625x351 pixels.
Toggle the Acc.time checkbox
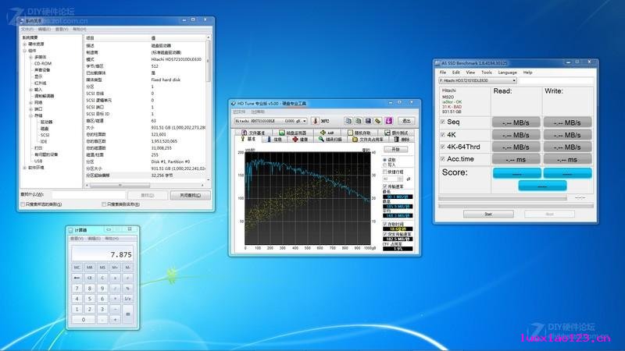pyautogui.click(x=442, y=159)
